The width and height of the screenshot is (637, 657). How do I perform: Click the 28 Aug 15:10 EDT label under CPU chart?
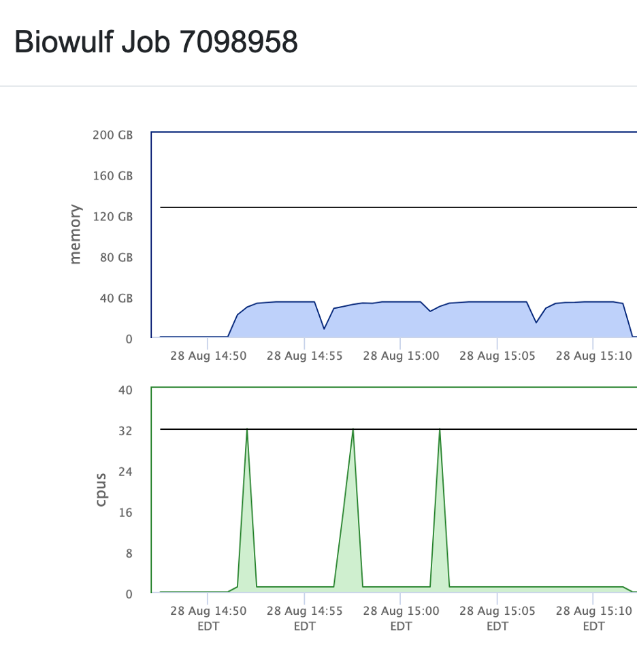click(x=593, y=618)
